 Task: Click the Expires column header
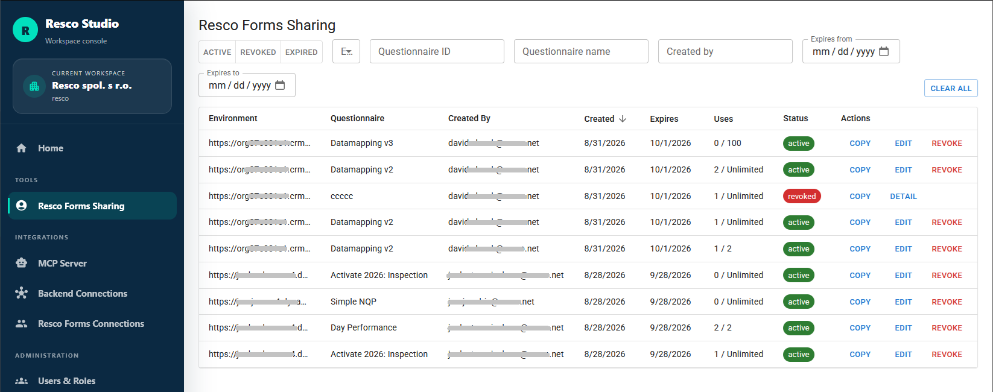(x=664, y=119)
